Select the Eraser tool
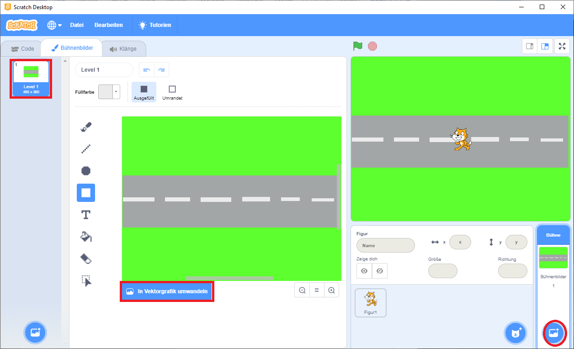The height and width of the screenshot is (349, 574). (x=86, y=259)
